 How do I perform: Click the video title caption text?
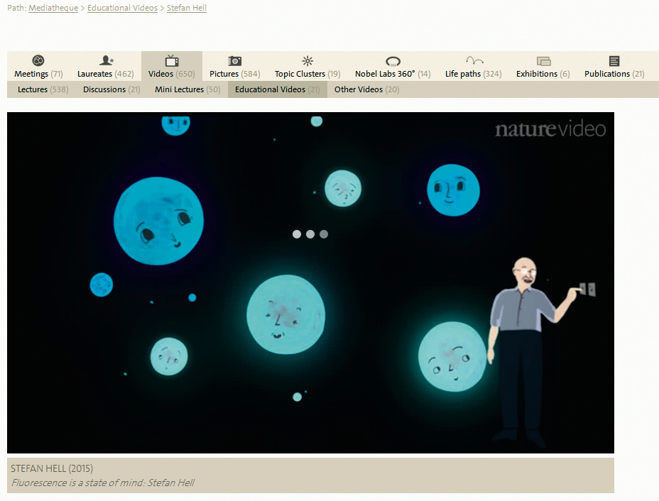click(x=103, y=483)
